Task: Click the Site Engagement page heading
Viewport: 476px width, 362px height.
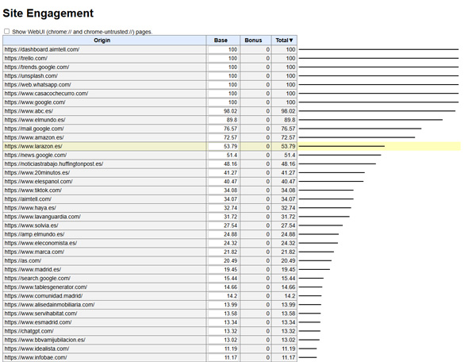Action: coord(48,13)
